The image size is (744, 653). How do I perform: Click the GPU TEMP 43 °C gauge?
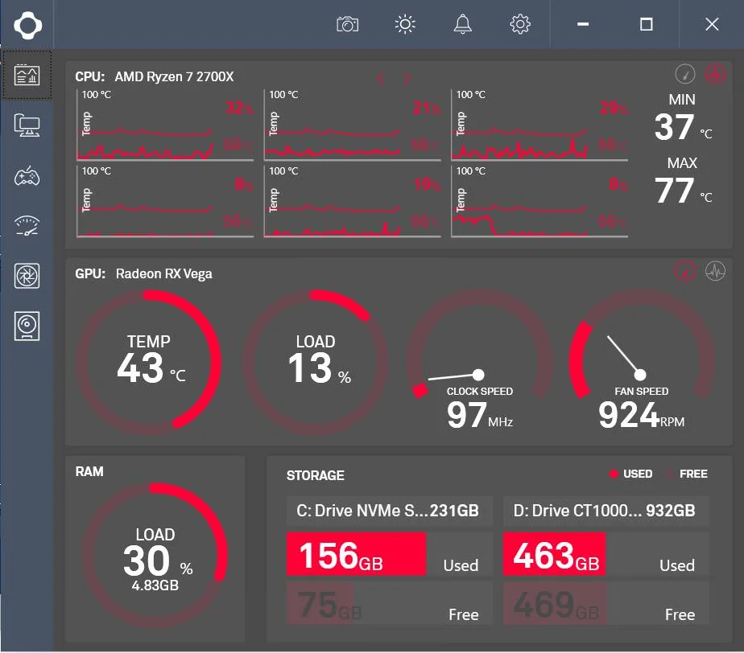[148, 363]
